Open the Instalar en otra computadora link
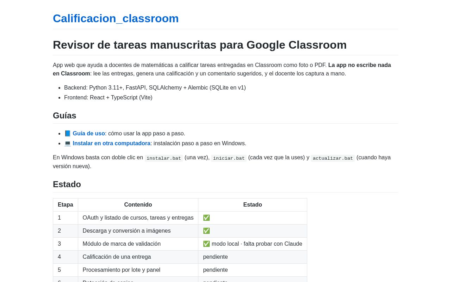This screenshot has height=282, width=451. click(111, 143)
